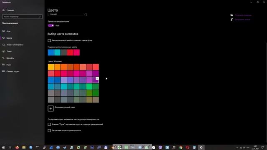
Task: Select the blue swatch starting the third row
Action: click(x=51, y=80)
